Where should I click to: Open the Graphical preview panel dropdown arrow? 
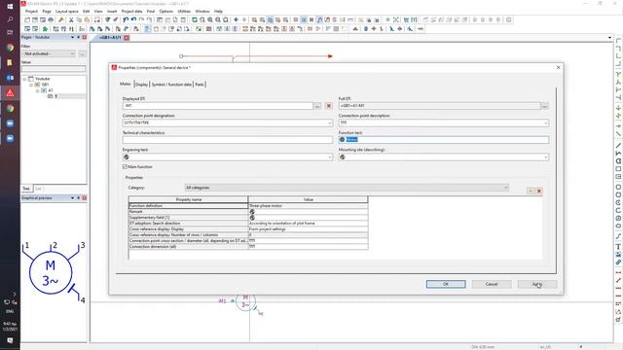pyautogui.click(x=72, y=198)
